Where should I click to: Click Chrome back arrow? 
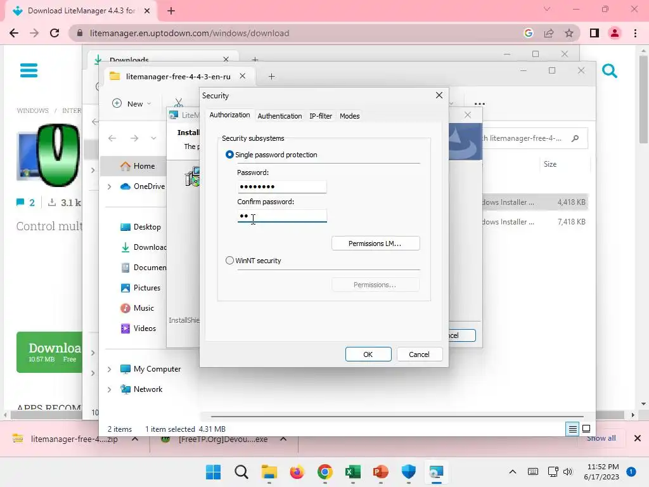coord(14,33)
